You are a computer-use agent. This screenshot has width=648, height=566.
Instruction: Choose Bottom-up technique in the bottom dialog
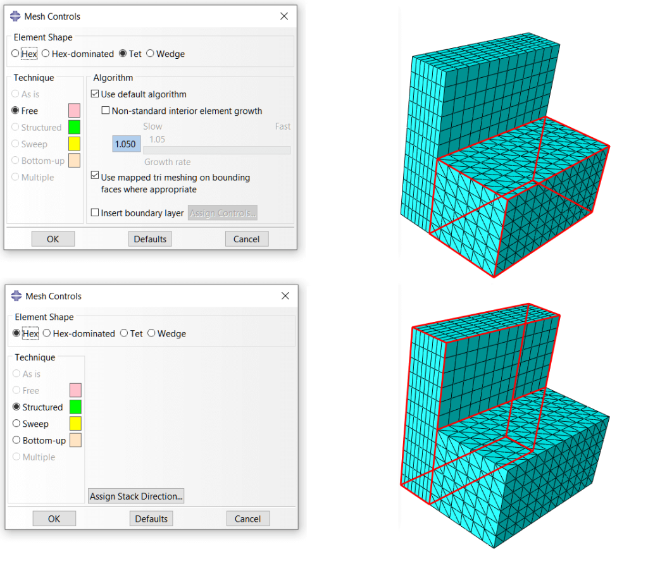tap(16, 440)
